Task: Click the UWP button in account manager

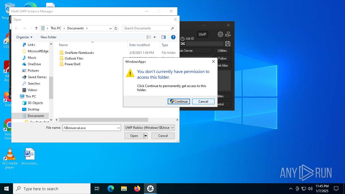Action: [x=202, y=34]
